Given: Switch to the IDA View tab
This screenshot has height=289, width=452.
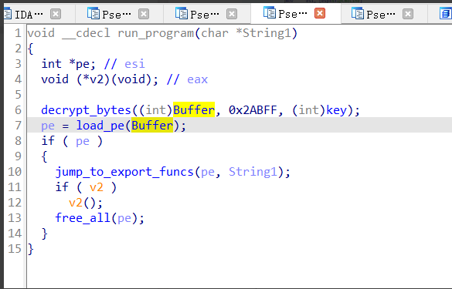Looking at the screenshot, I should [x=29, y=14].
